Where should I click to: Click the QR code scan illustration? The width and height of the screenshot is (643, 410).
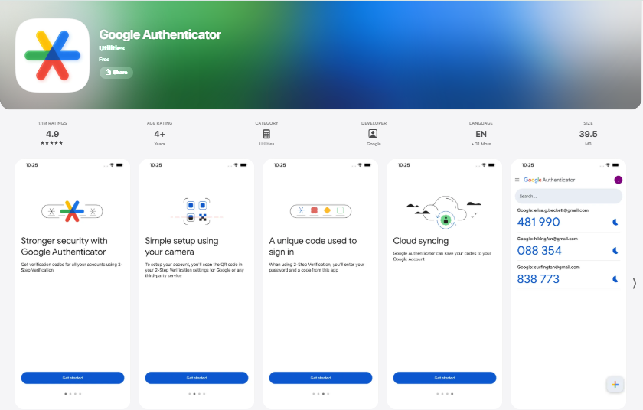tap(197, 211)
